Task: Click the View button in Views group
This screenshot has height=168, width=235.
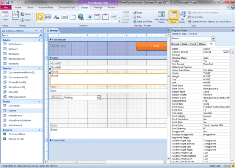Action: pos(5,17)
